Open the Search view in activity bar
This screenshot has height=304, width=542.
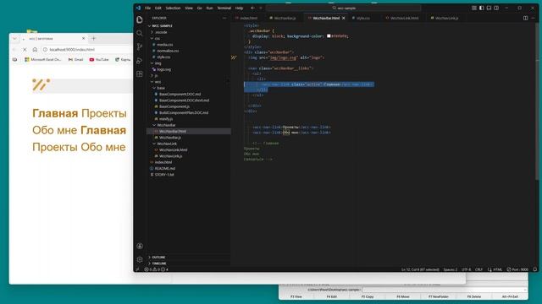click(x=140, y=33)
